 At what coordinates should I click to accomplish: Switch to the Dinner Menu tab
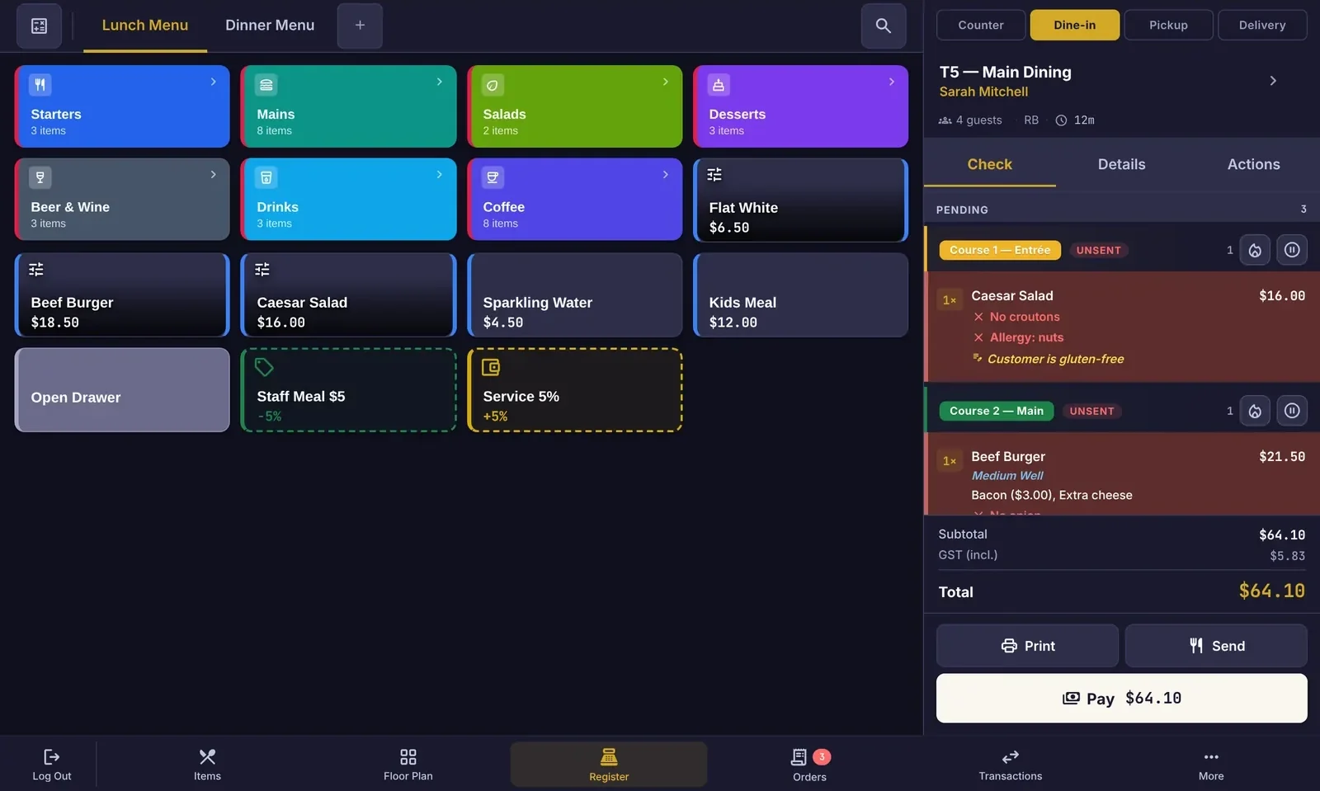point(270,26)
